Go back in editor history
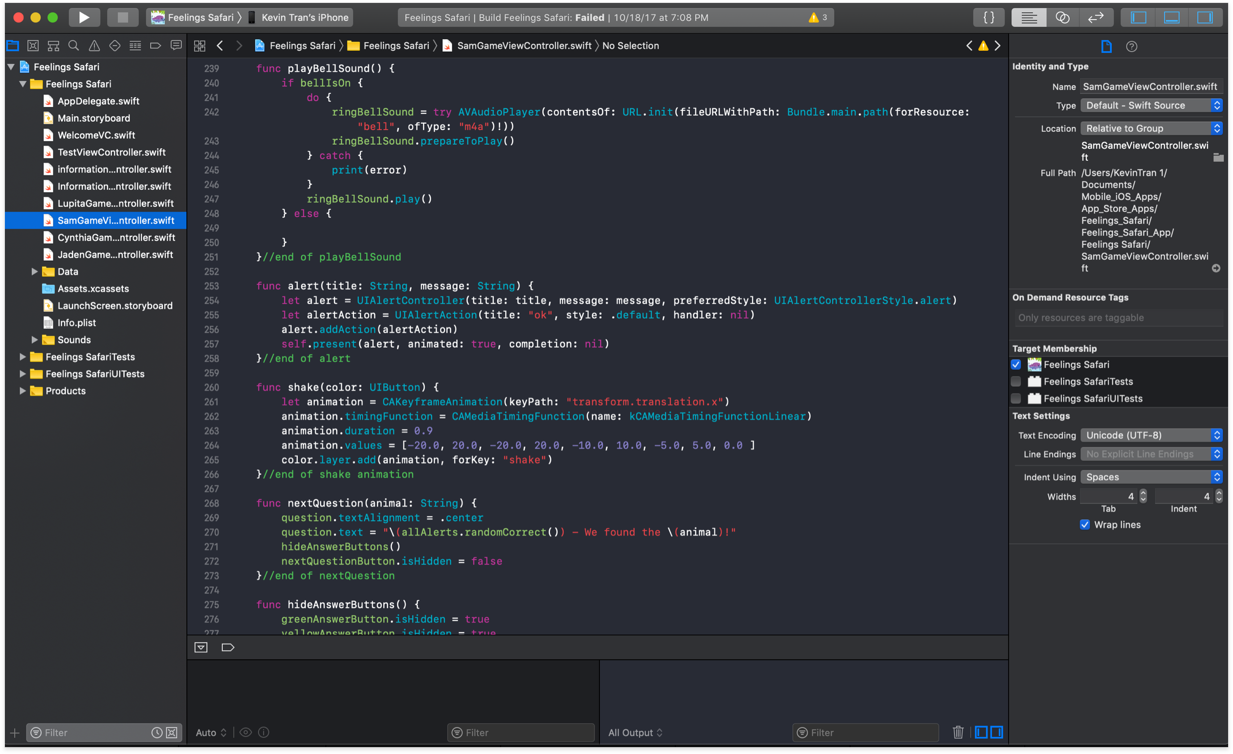 (x=220, y=46)
